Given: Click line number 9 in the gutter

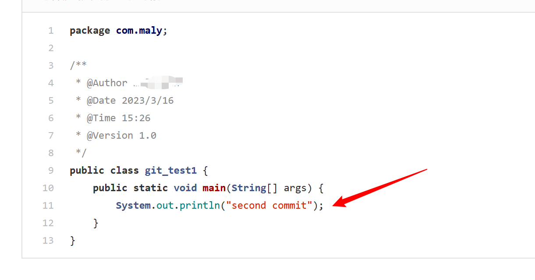Looking at the screenshot, I should (x=51, y=171).
